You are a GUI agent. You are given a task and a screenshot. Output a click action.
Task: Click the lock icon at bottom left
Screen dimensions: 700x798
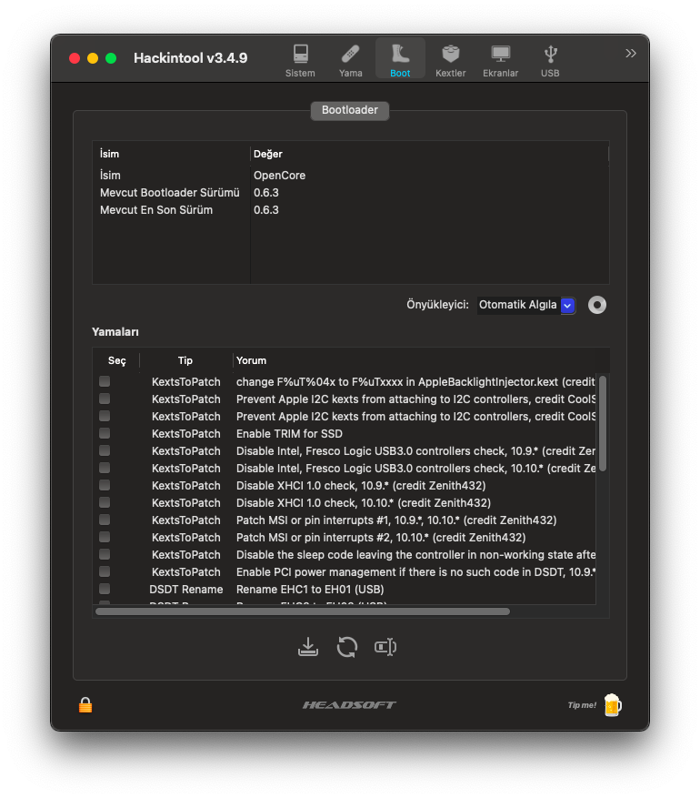(85, 704)
